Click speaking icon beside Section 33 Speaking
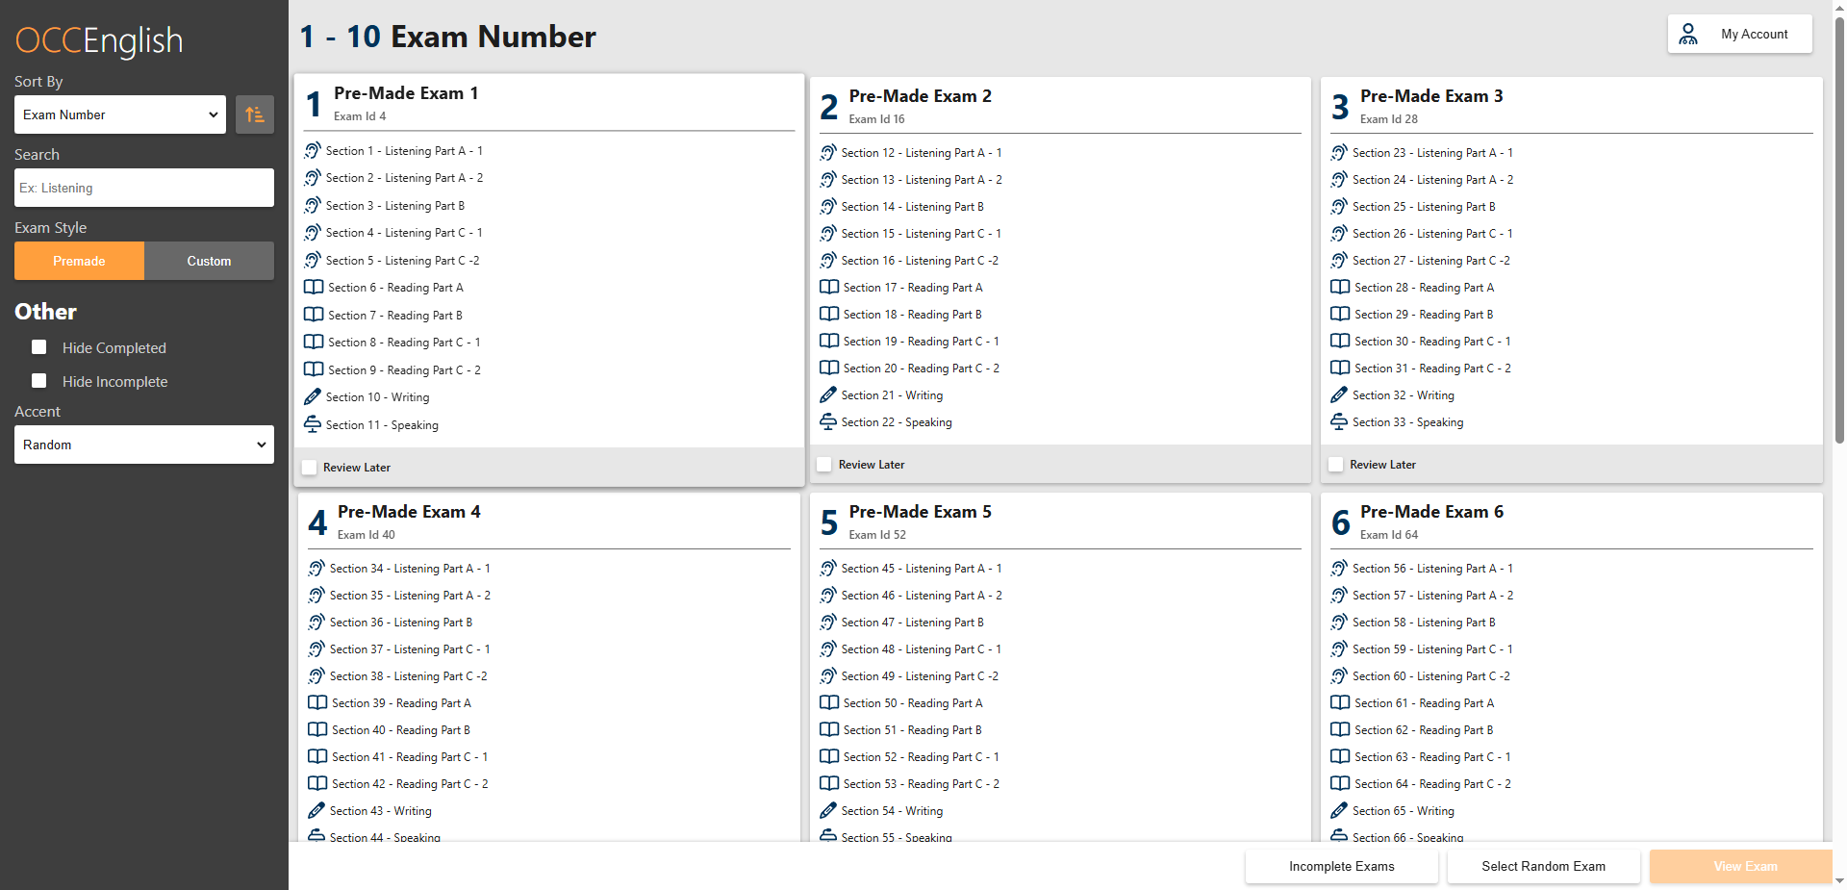This screenshot has height=890, width=1847. pyautogui.click(x=1339, y=421)
